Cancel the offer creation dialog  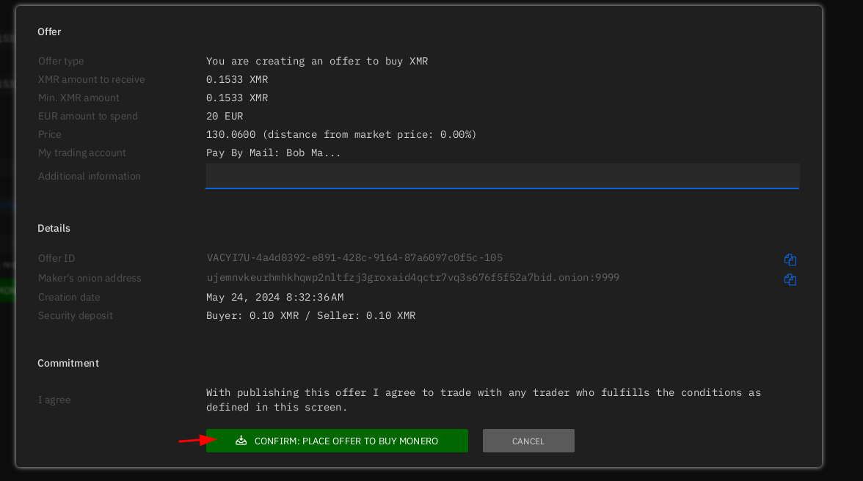coord(528,441)
